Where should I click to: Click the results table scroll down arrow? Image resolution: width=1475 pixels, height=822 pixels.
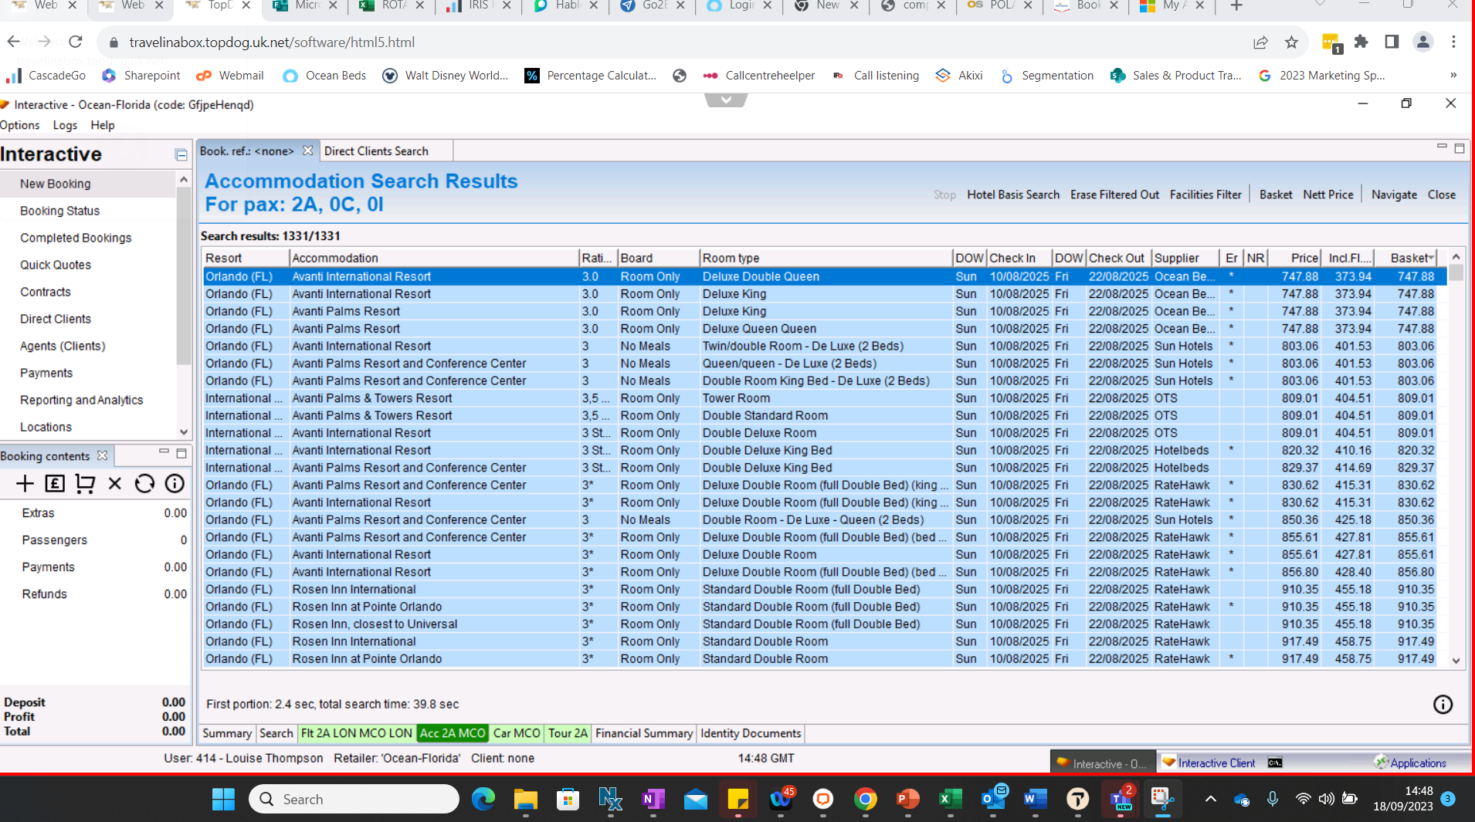click(1456, 661)
